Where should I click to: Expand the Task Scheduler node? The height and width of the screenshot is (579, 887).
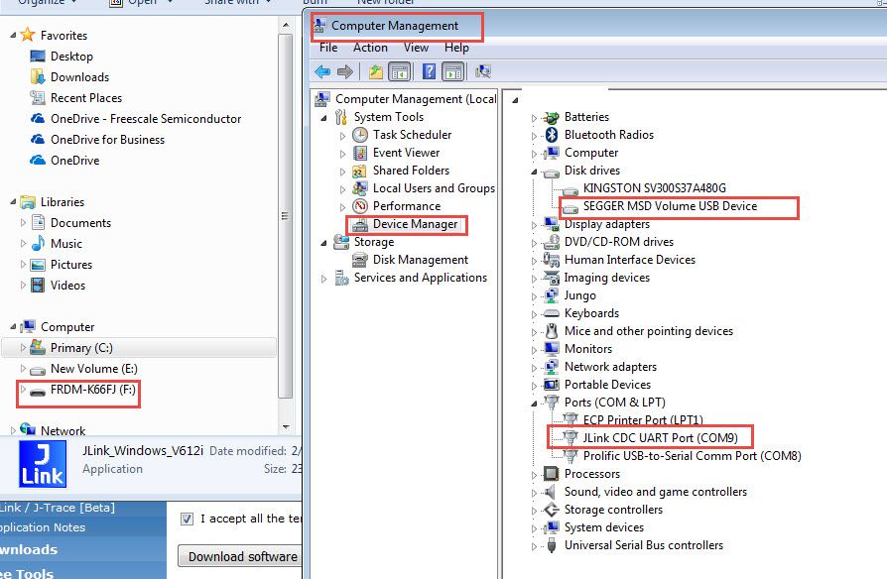tap(342, 136)
